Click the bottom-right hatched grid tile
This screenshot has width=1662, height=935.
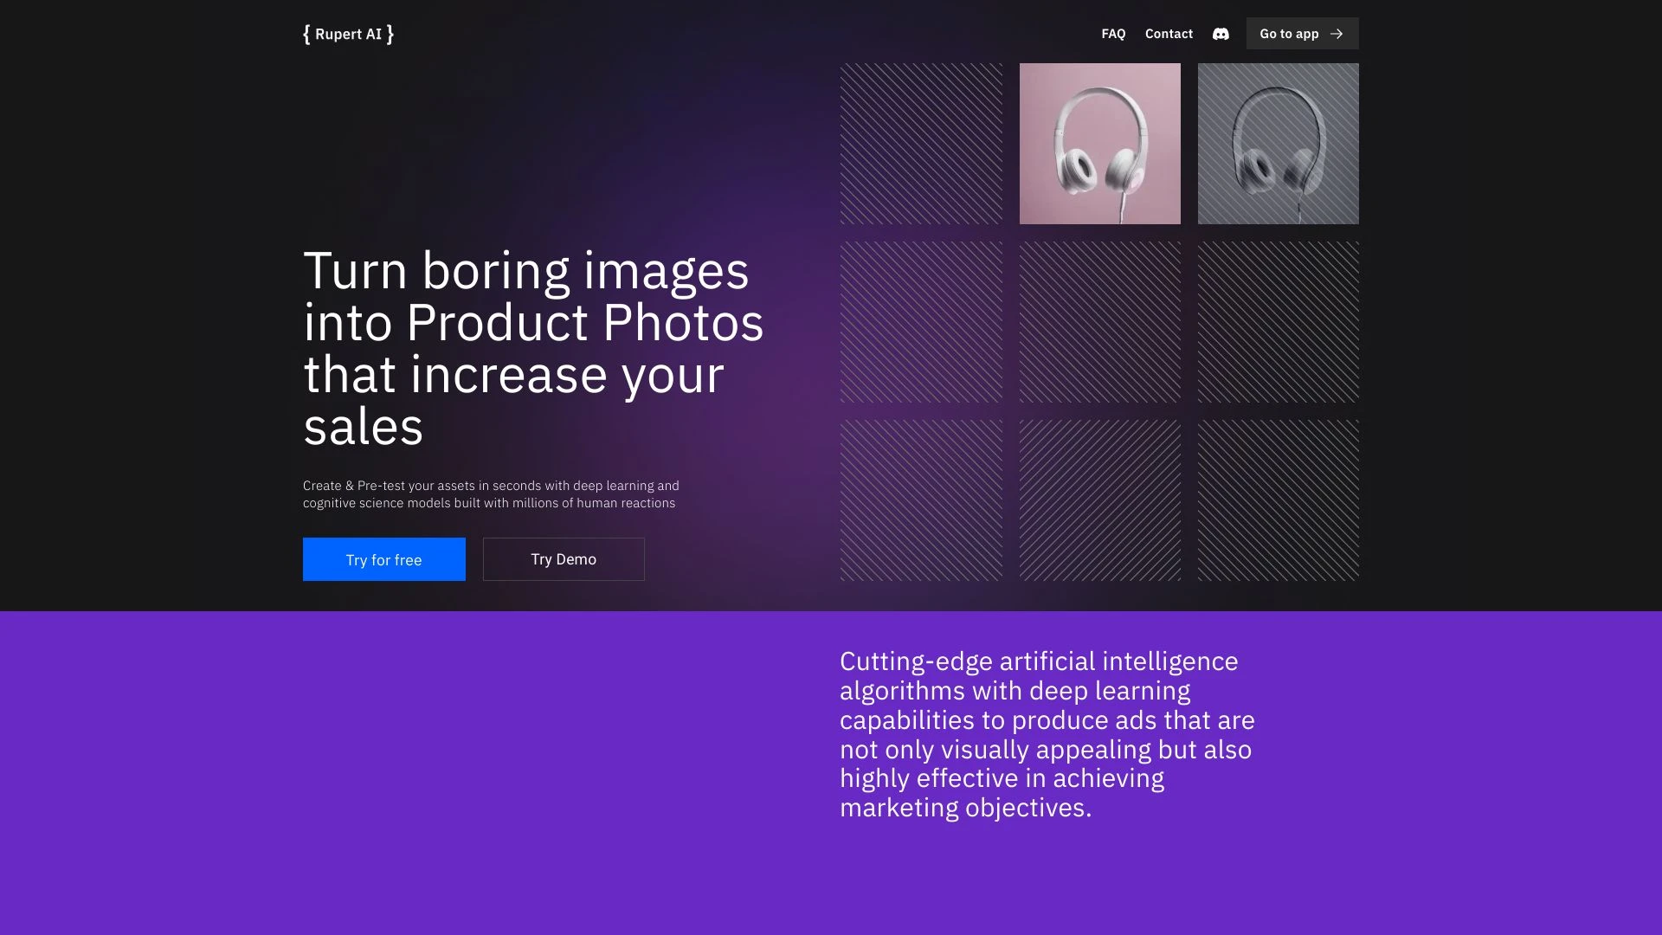pos(1278,500)
